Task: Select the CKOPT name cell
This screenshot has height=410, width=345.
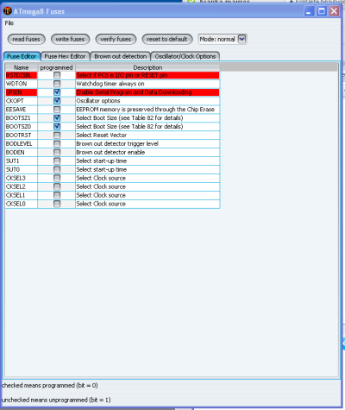Action: pyautogui.click(x=22, y=101)
